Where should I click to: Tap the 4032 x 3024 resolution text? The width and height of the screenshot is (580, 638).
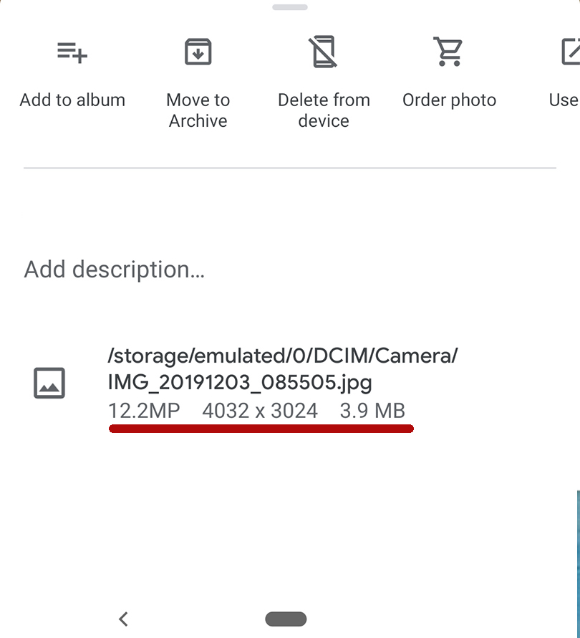coord(260,411)
